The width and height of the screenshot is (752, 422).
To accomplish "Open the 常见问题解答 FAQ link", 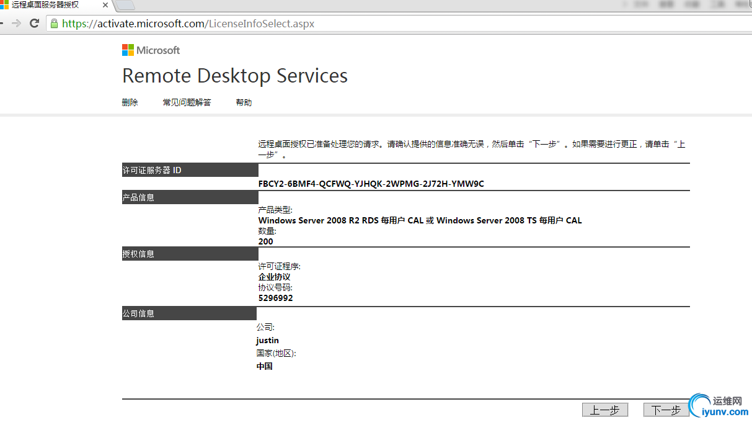I will (187, 102).
